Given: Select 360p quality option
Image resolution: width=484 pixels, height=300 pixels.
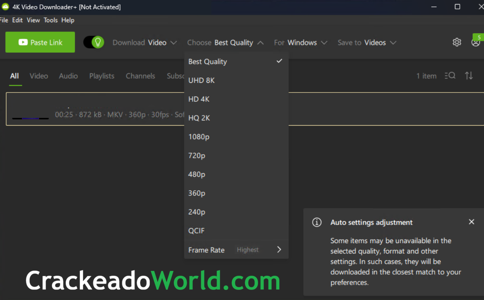Looking at the screenshot, I should click(236, 193).
